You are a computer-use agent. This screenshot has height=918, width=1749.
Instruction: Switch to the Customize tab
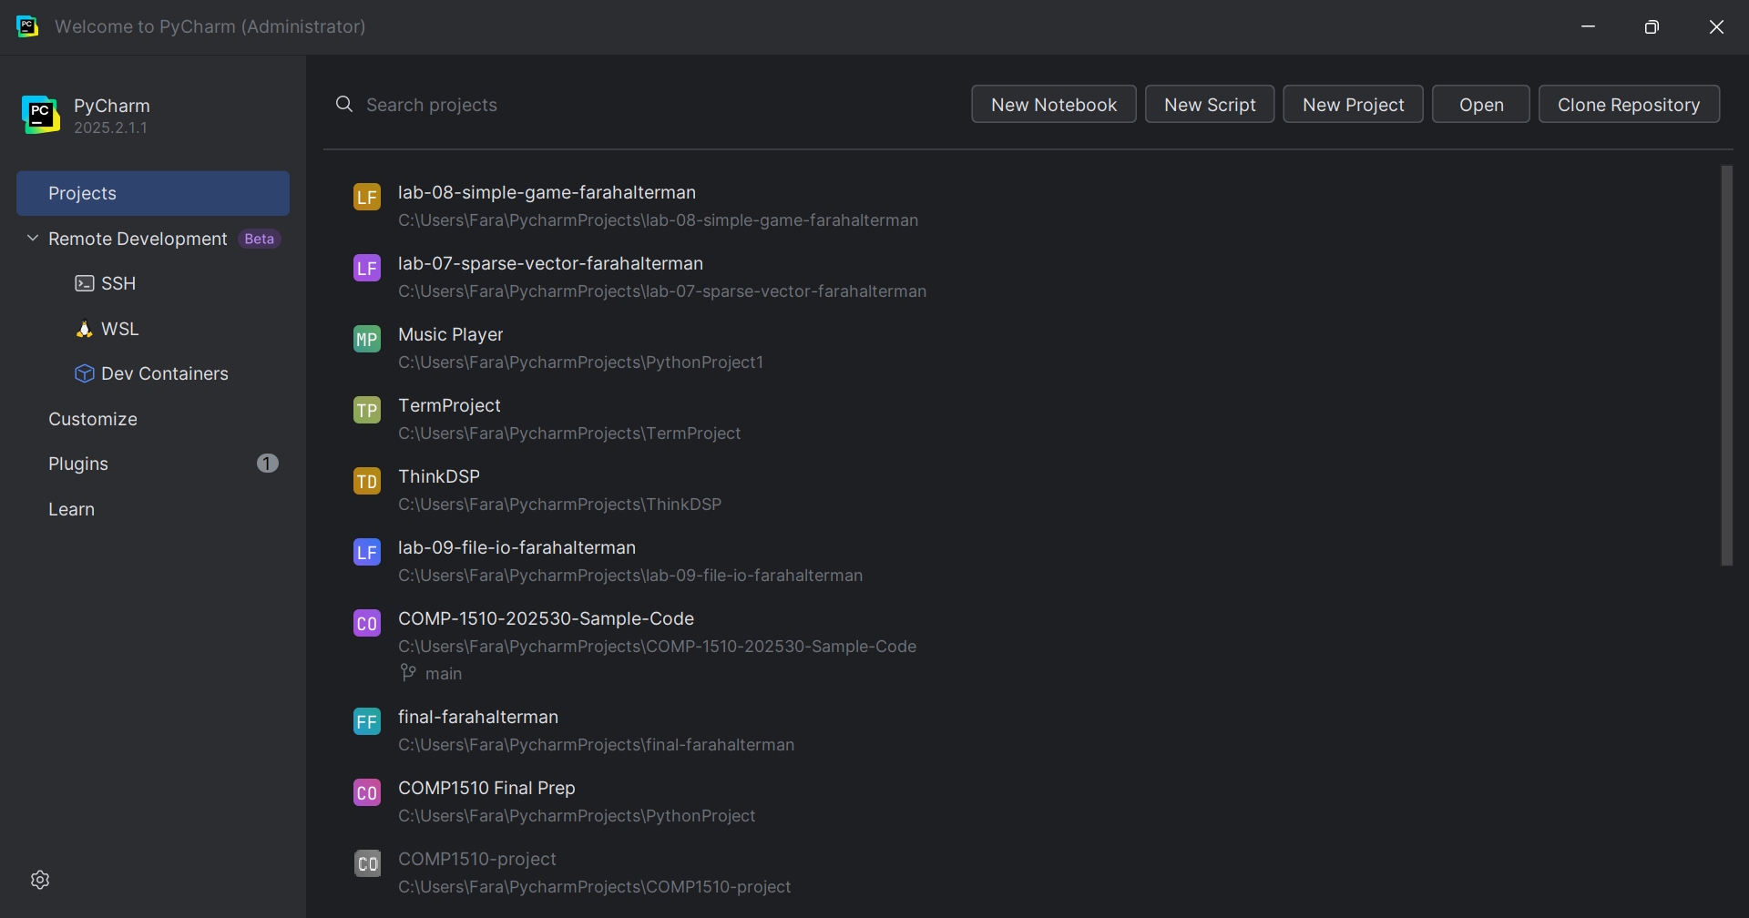[x=92, y=419]
